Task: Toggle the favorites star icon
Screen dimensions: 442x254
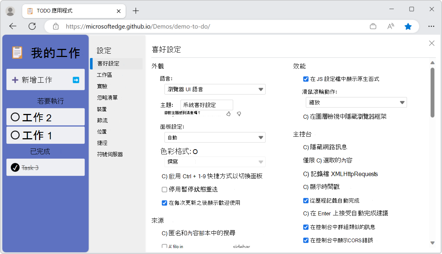Action: click(x=408, y=26)
